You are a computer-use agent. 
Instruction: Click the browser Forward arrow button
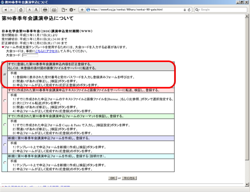tap(11, 9)
